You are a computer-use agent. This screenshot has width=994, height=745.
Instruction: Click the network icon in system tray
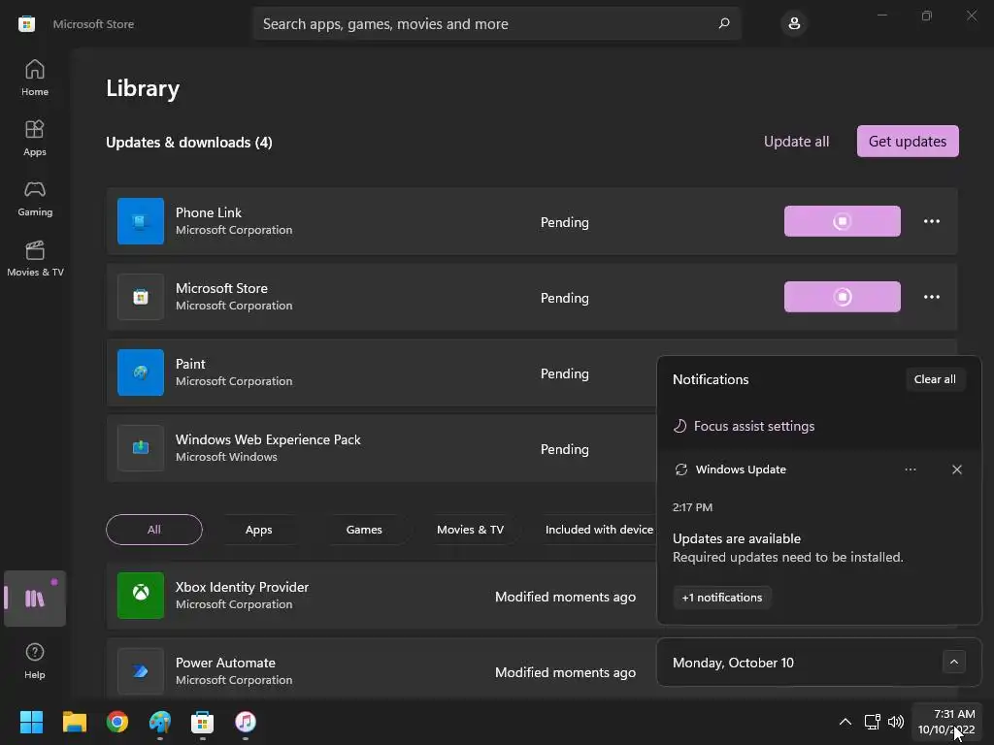point(873,722)
